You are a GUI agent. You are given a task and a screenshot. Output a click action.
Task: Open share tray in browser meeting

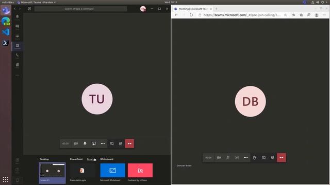click(237, 158)
